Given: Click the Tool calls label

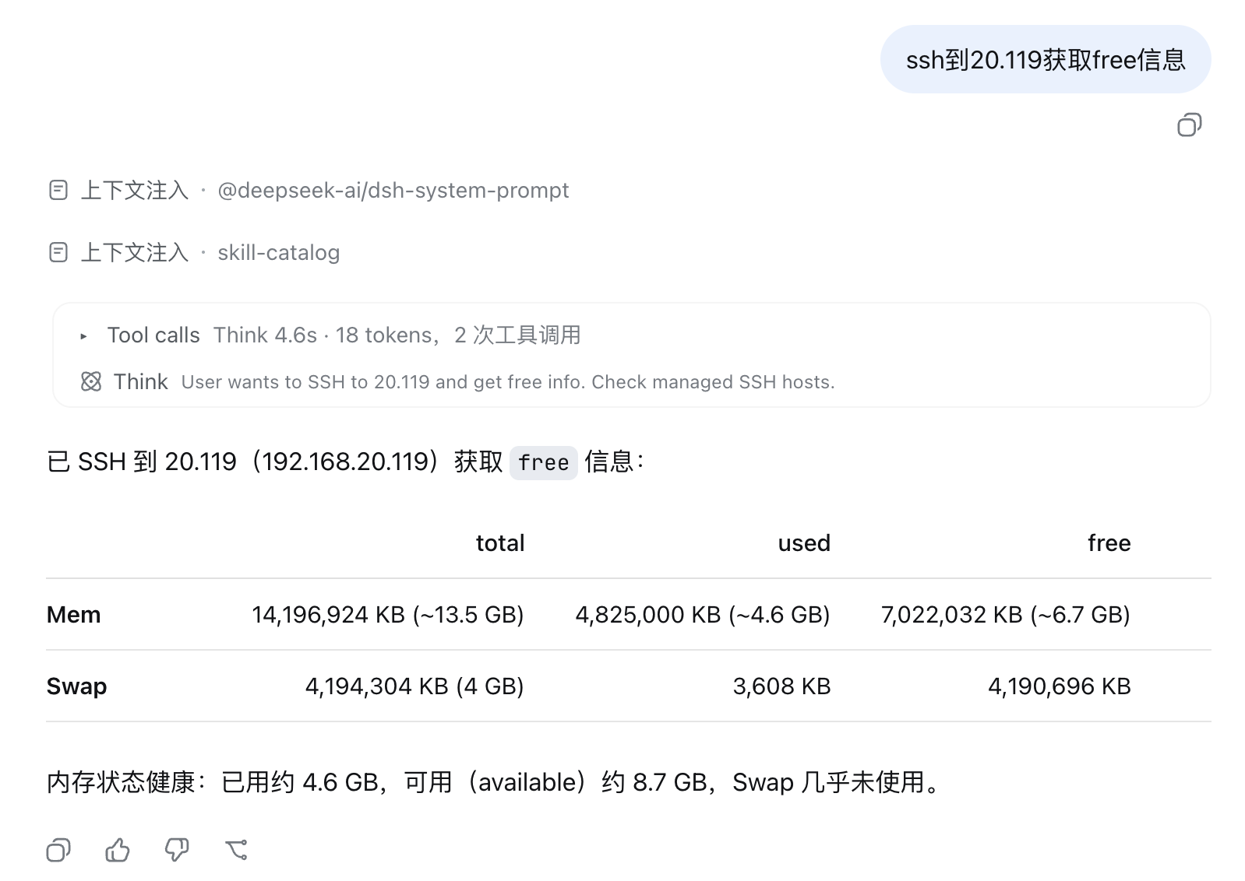Looking at the screenshot, I should (153, 335).
